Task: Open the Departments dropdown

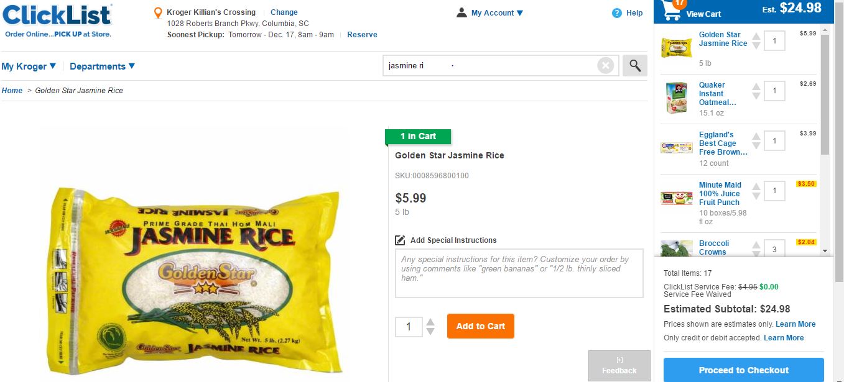Action: pyautogui.click(x=101, y=66)
